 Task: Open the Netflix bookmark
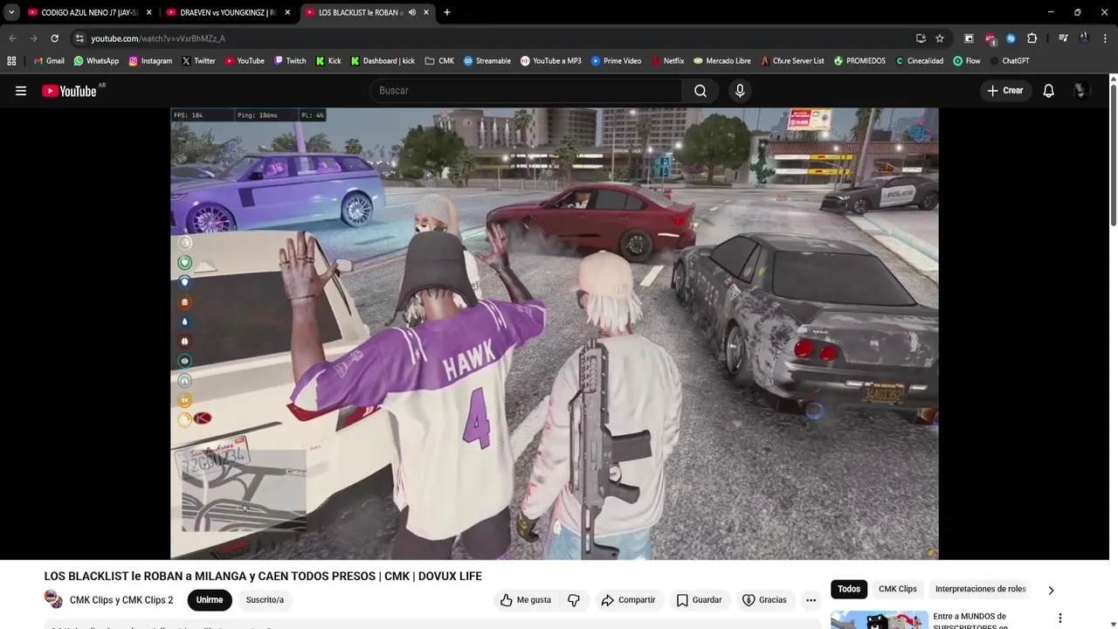click(x=667, y=61)
